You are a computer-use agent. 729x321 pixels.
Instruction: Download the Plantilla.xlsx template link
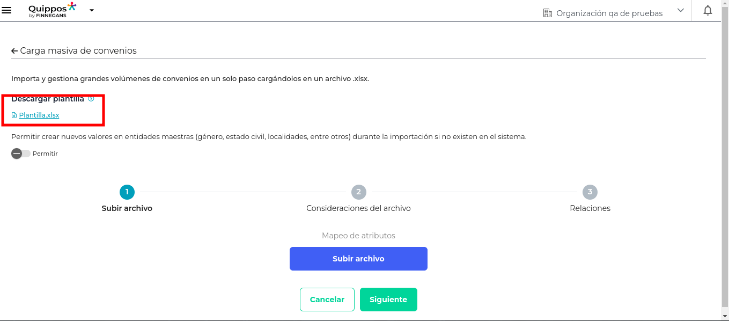point(39,115)
